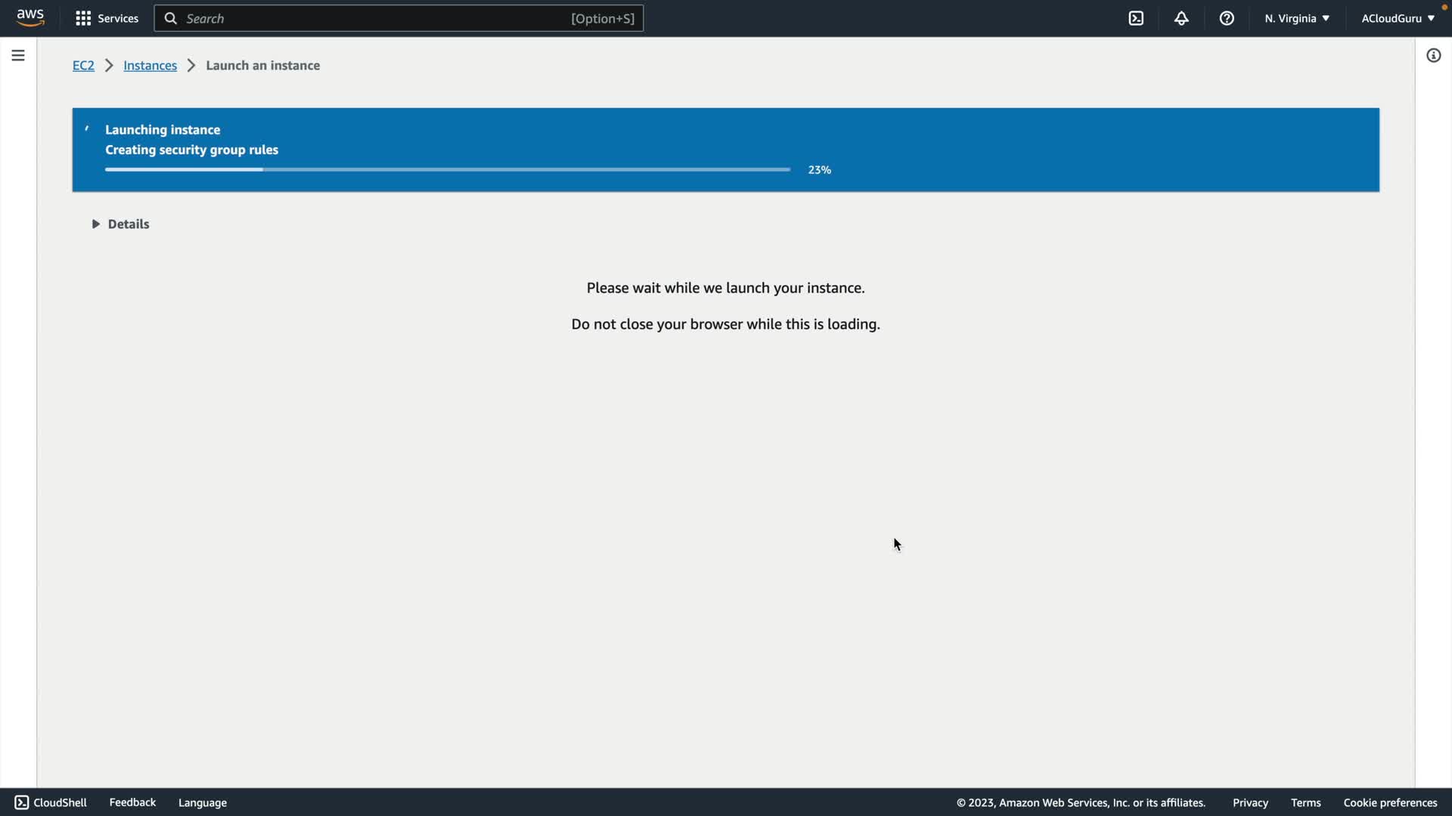
Task: Expand the Details section
Action: [x=121, y=224]
